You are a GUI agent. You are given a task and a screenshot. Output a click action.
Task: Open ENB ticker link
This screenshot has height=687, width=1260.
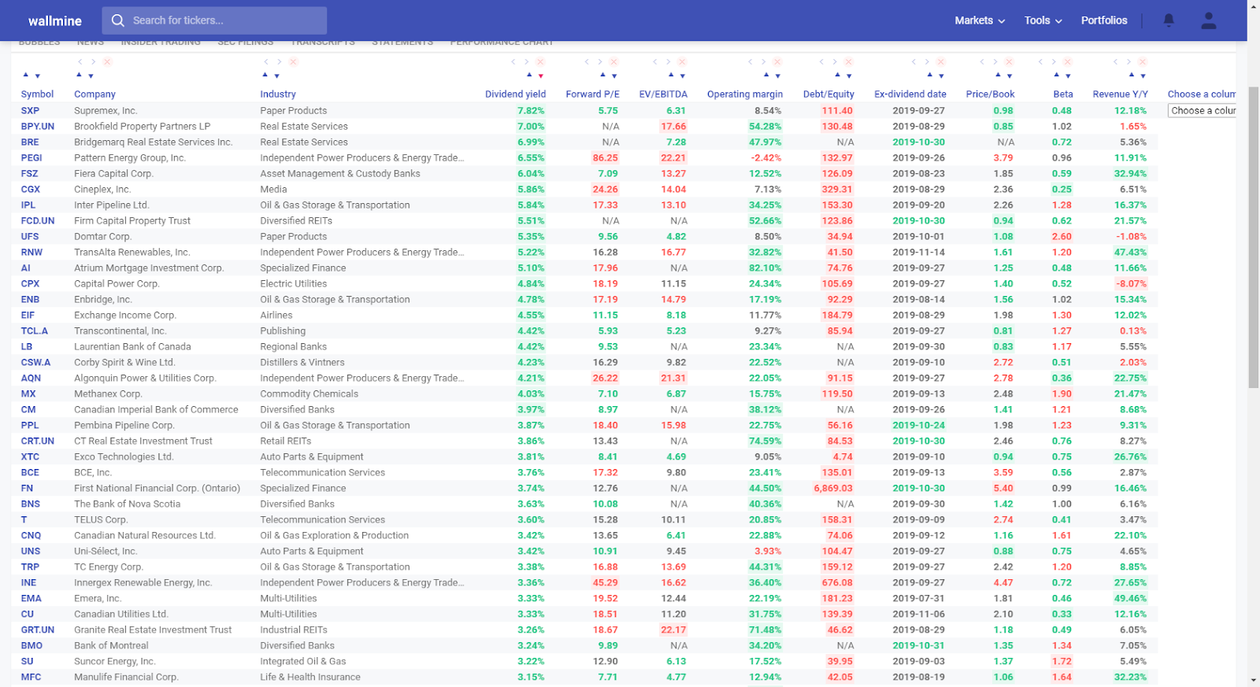click(30, 300)
